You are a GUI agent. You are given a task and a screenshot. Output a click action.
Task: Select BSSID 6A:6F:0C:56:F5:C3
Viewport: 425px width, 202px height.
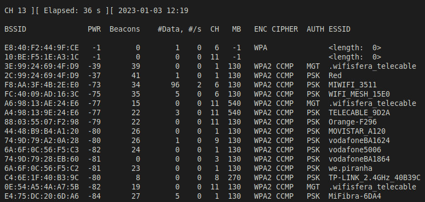point(42,150)
